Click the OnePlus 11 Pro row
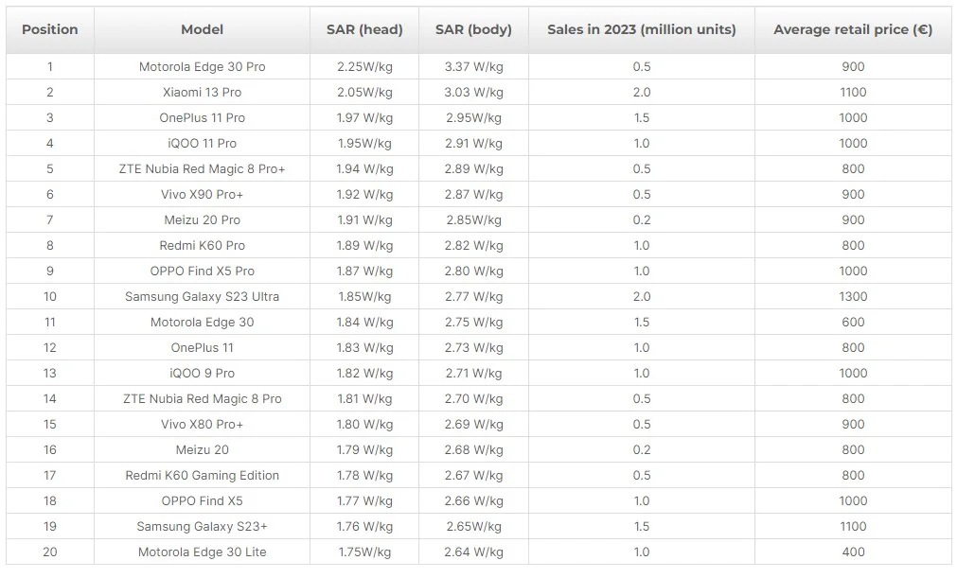 (202, 118)
